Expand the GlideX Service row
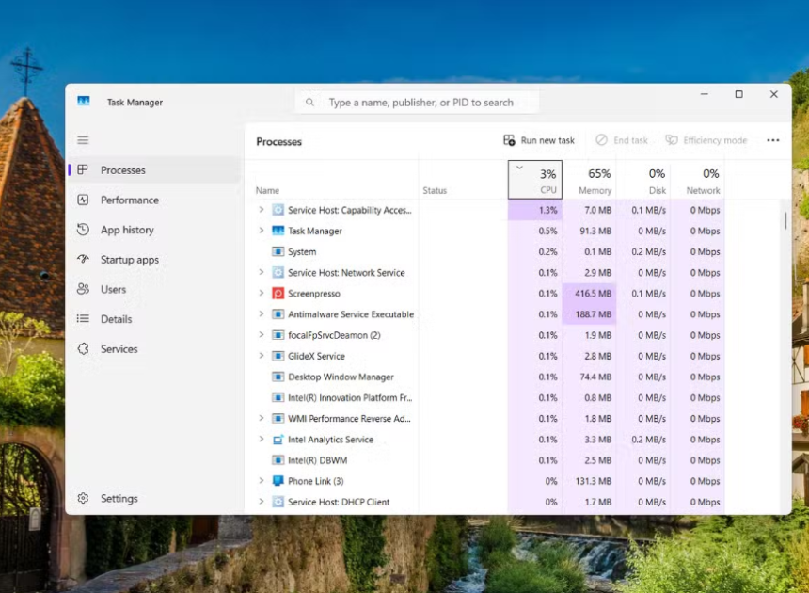 pyautogui.click(x=262, y=356)
